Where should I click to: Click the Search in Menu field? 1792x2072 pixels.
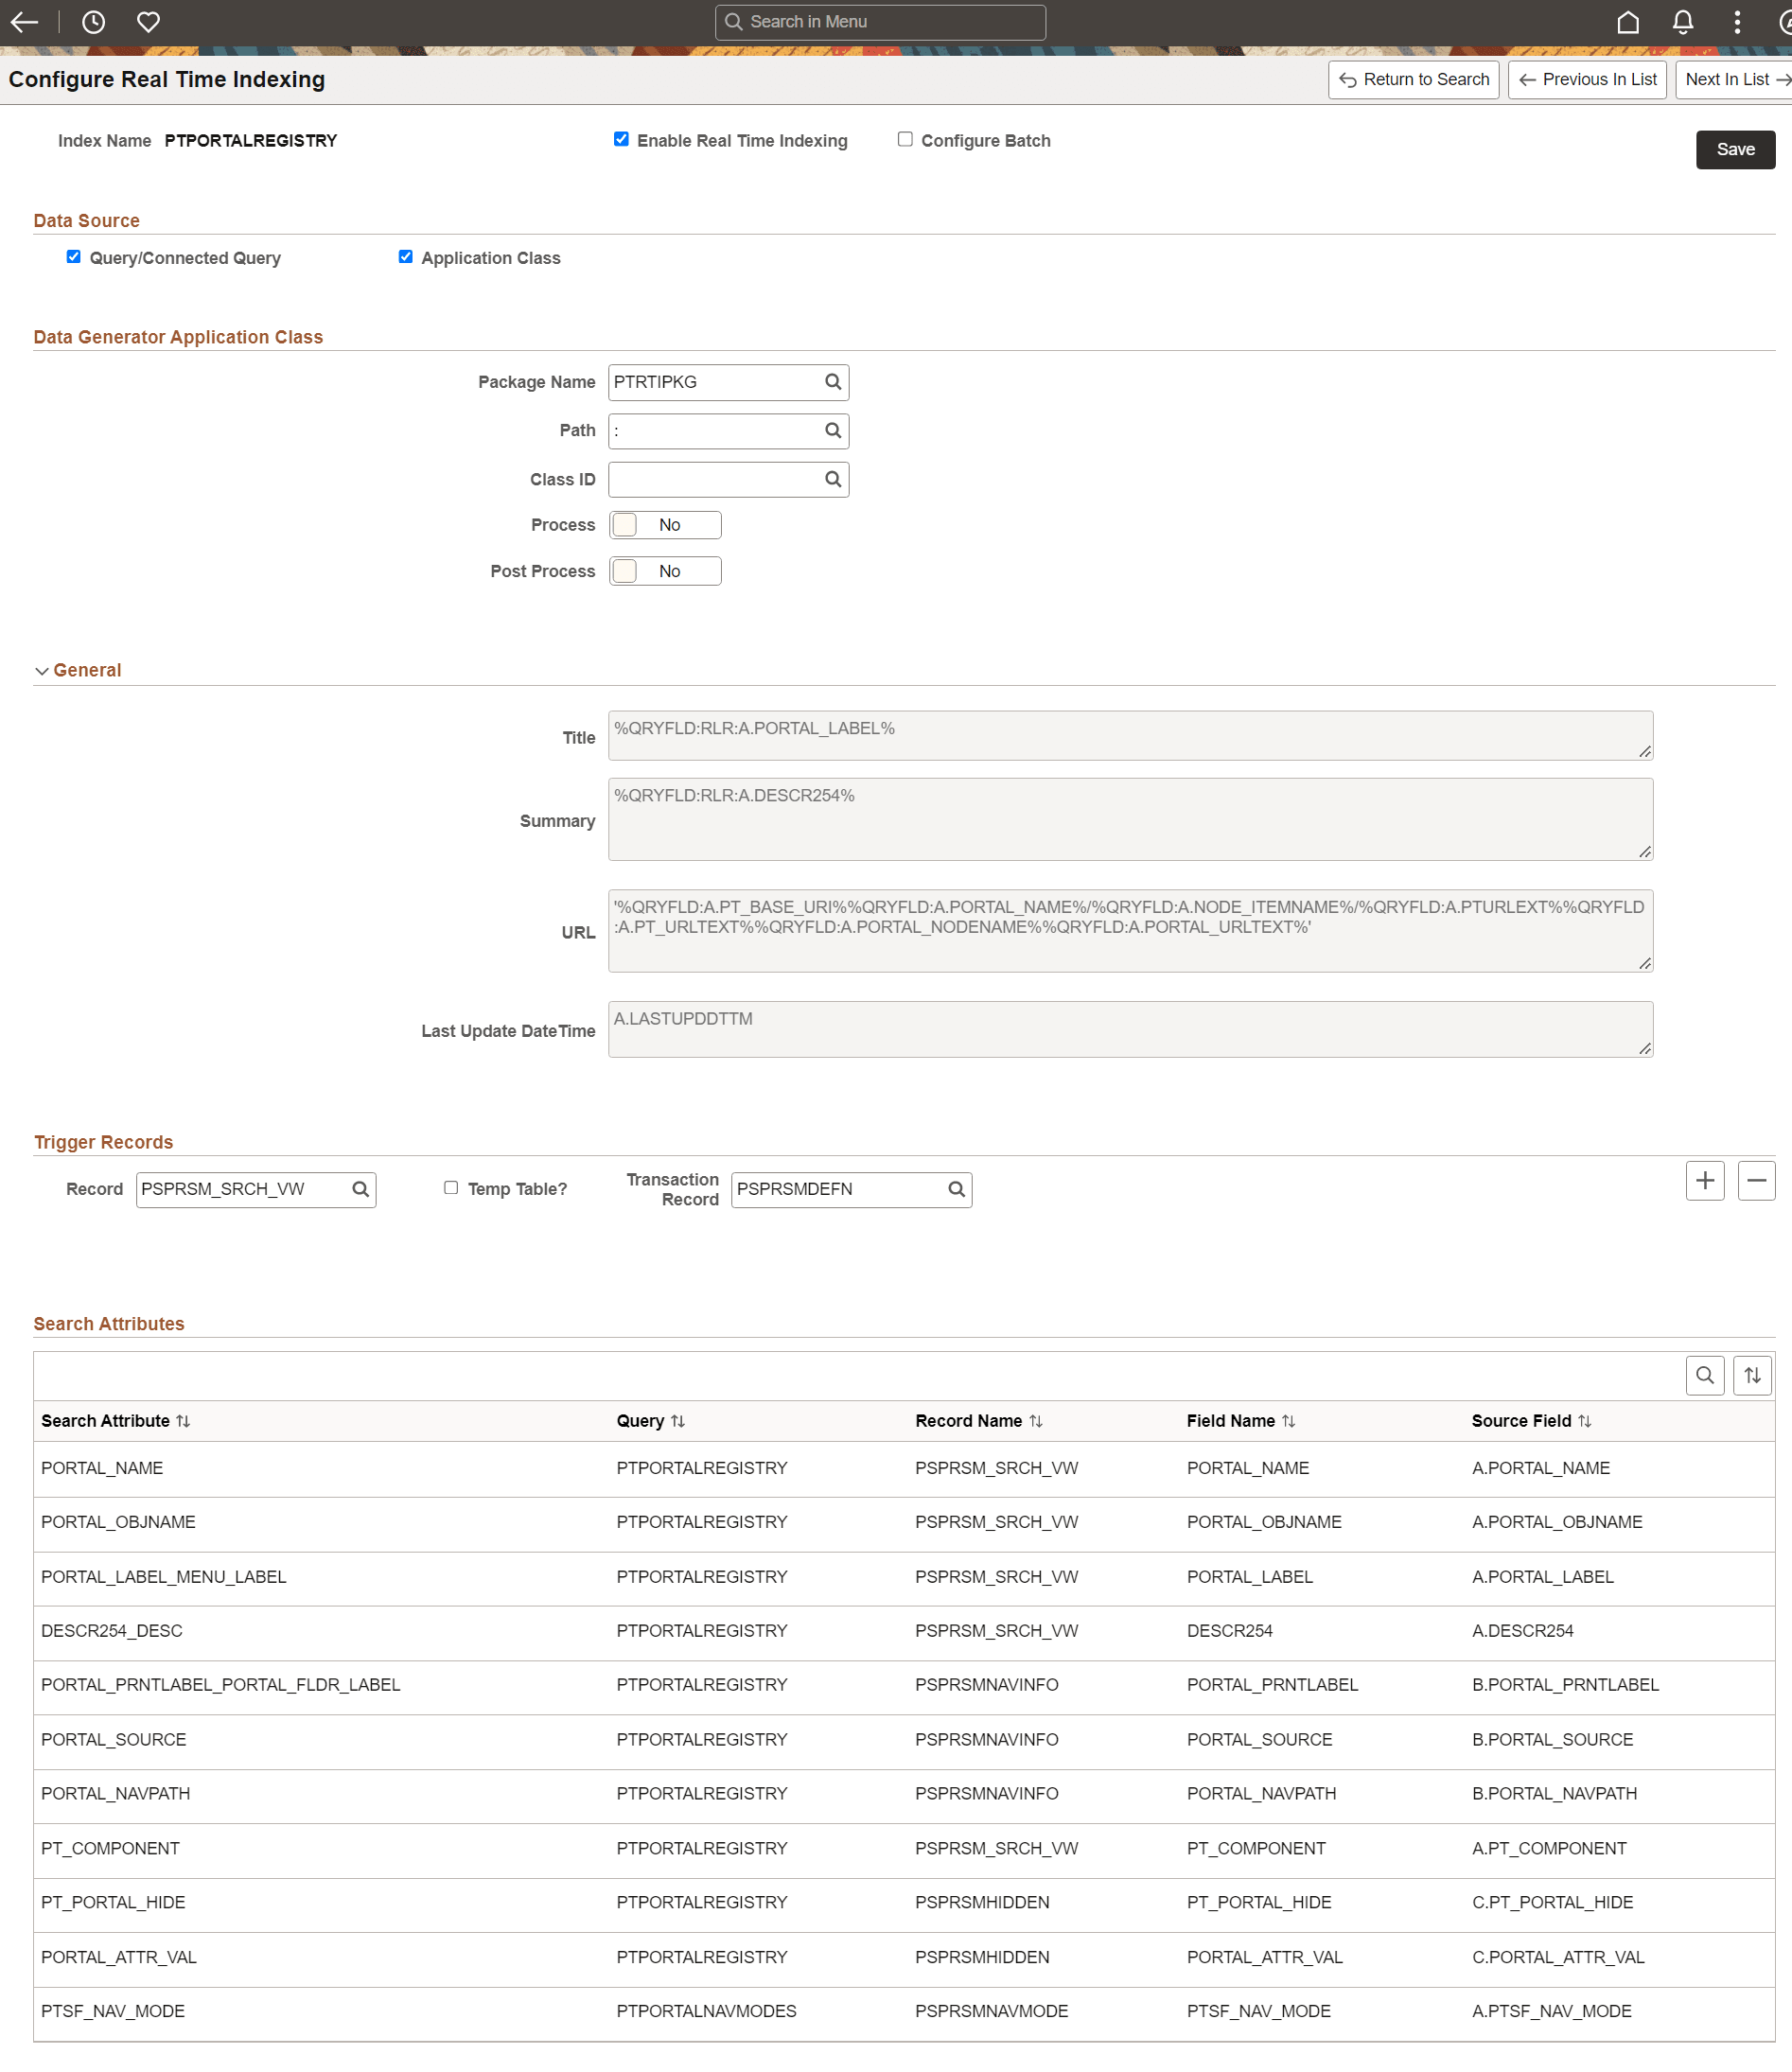click(x=879, y=21)
